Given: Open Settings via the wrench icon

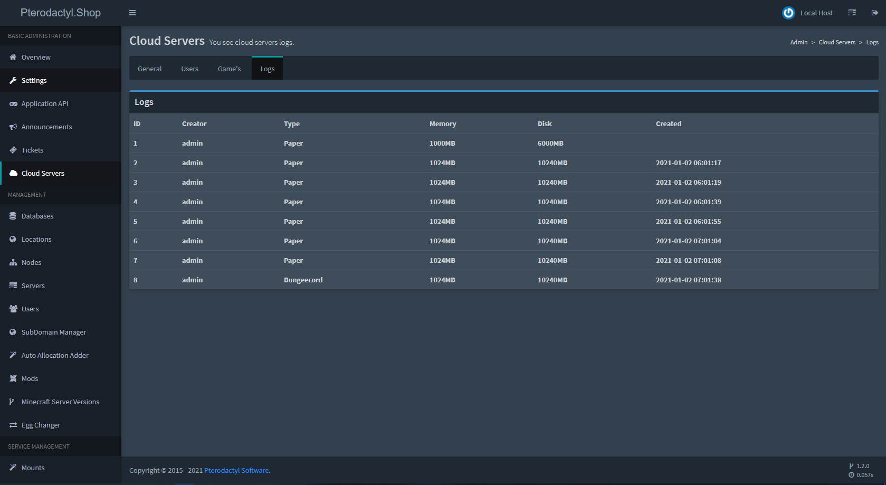Looking at the screenshot, I should click(13, 81).
